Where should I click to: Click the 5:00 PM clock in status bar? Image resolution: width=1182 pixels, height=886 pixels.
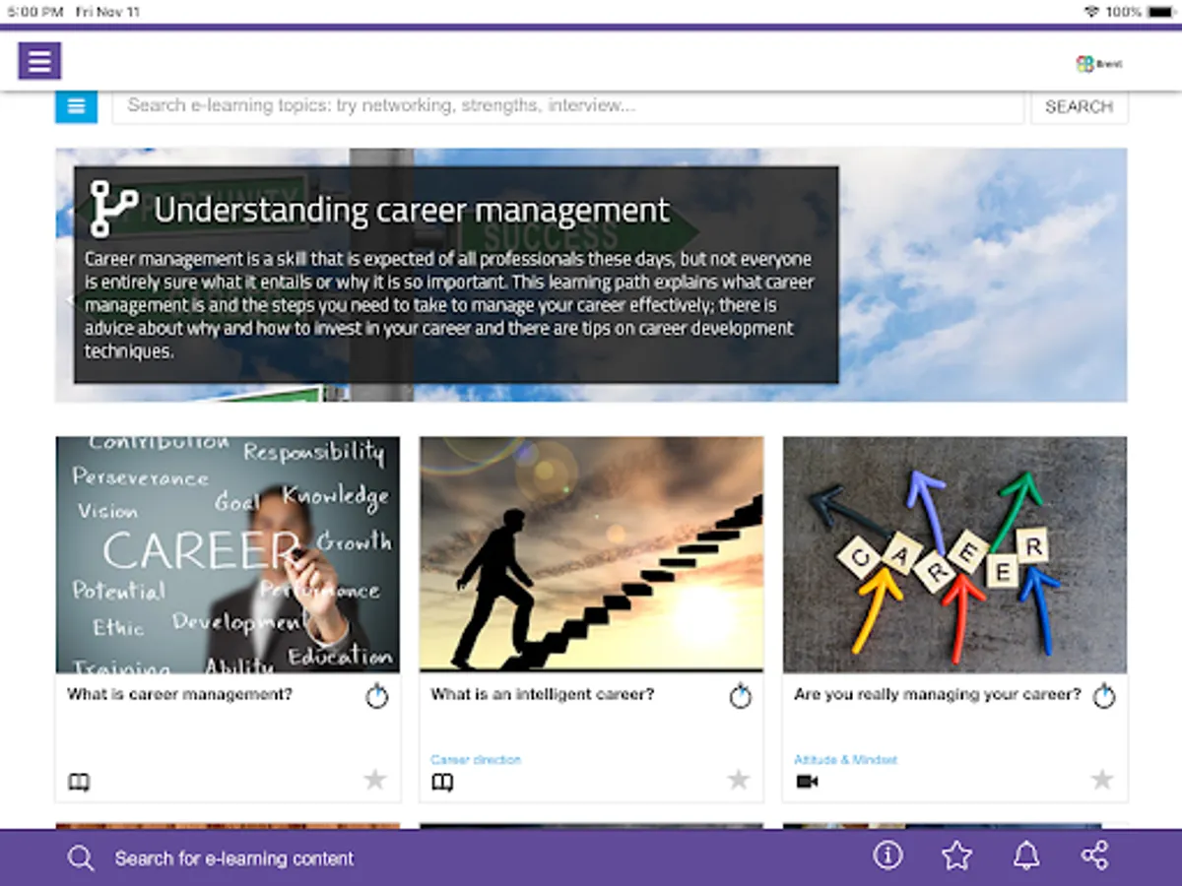tap(35, 12)
